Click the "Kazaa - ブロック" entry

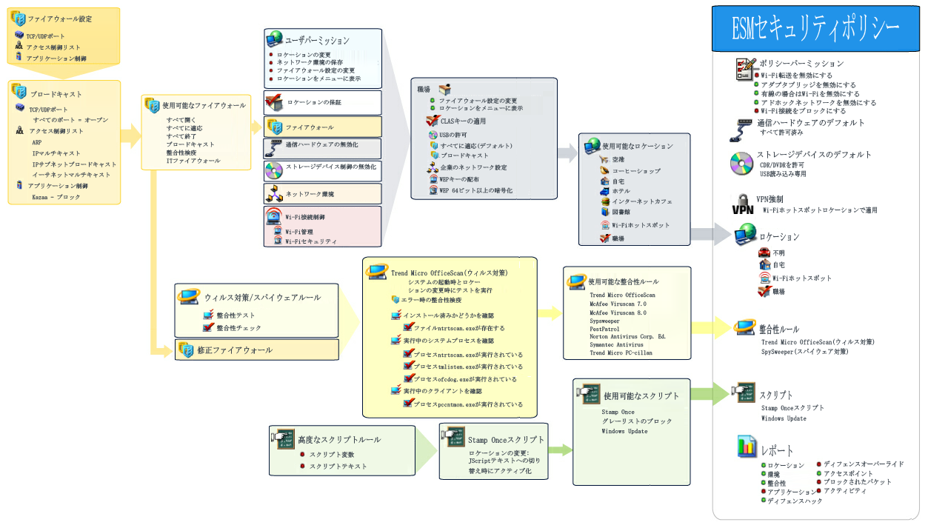tap(56, 198)
